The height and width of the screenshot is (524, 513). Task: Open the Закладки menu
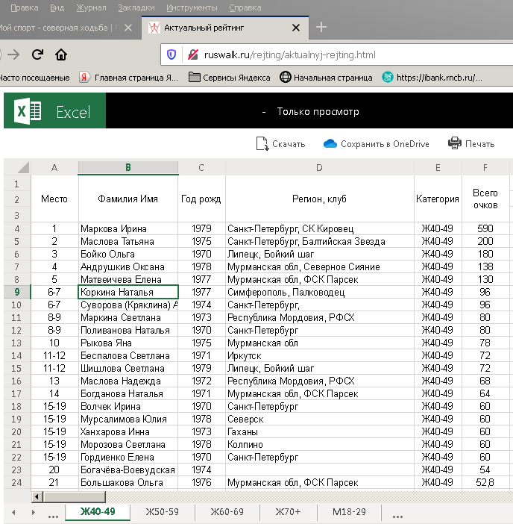(x=136, y=7)
